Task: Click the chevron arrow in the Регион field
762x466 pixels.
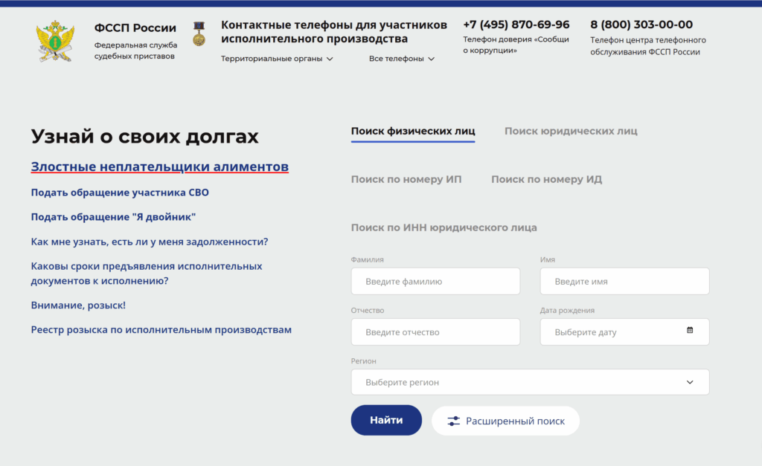Action: click(690, 382)
